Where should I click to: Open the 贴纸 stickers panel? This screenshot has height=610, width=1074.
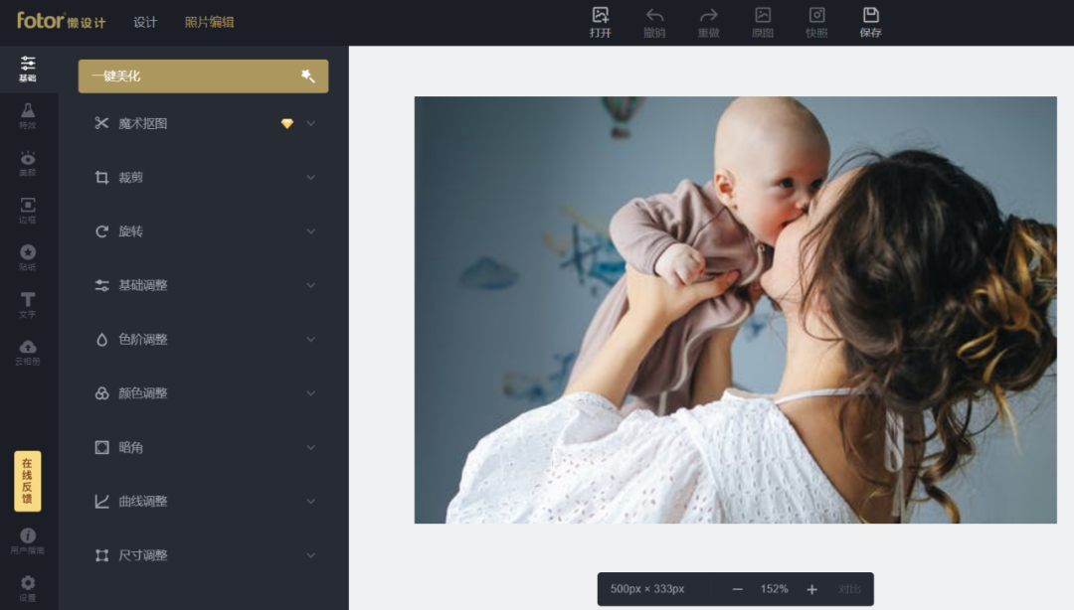[x=28, y=257]
